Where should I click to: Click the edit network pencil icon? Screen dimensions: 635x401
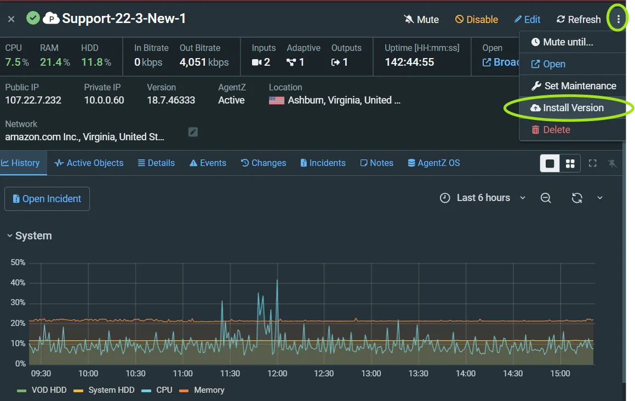[x=193, y=132]
